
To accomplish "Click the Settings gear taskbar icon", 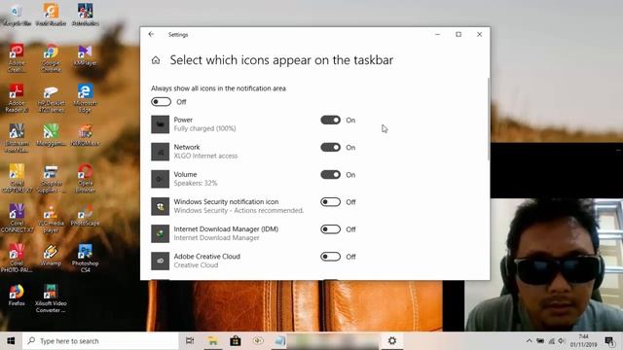I will pos(392,341).
